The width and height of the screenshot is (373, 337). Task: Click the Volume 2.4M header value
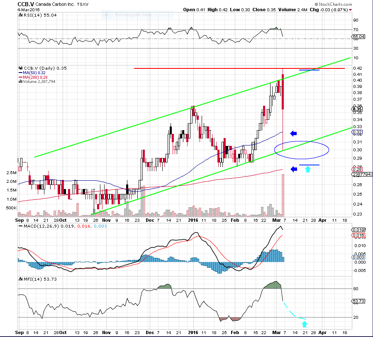point(293,10)
